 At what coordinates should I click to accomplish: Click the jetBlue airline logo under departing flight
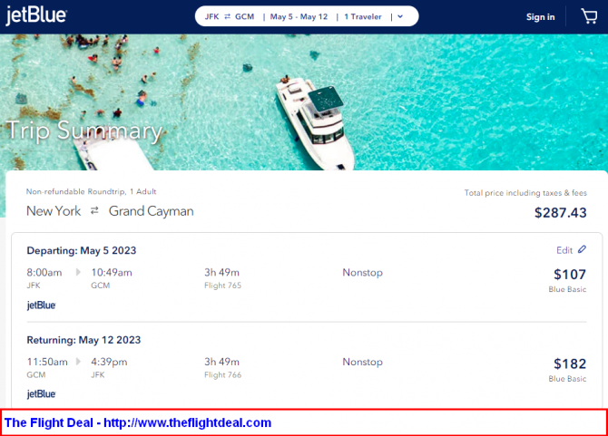pyautogui.click(x=41, y=305)
